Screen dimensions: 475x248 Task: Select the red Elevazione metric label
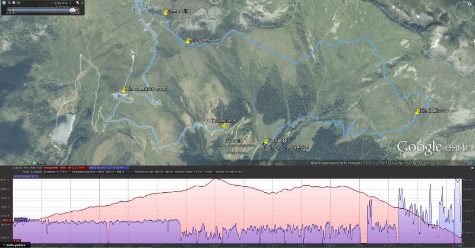point(66,168)
